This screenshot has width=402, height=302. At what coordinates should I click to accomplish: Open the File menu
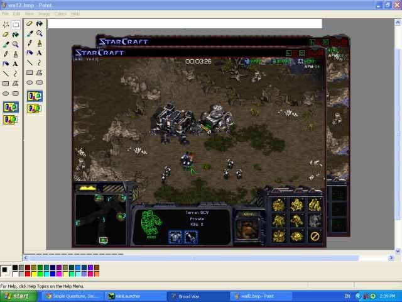pyautogui.click(x=5, y=13)
